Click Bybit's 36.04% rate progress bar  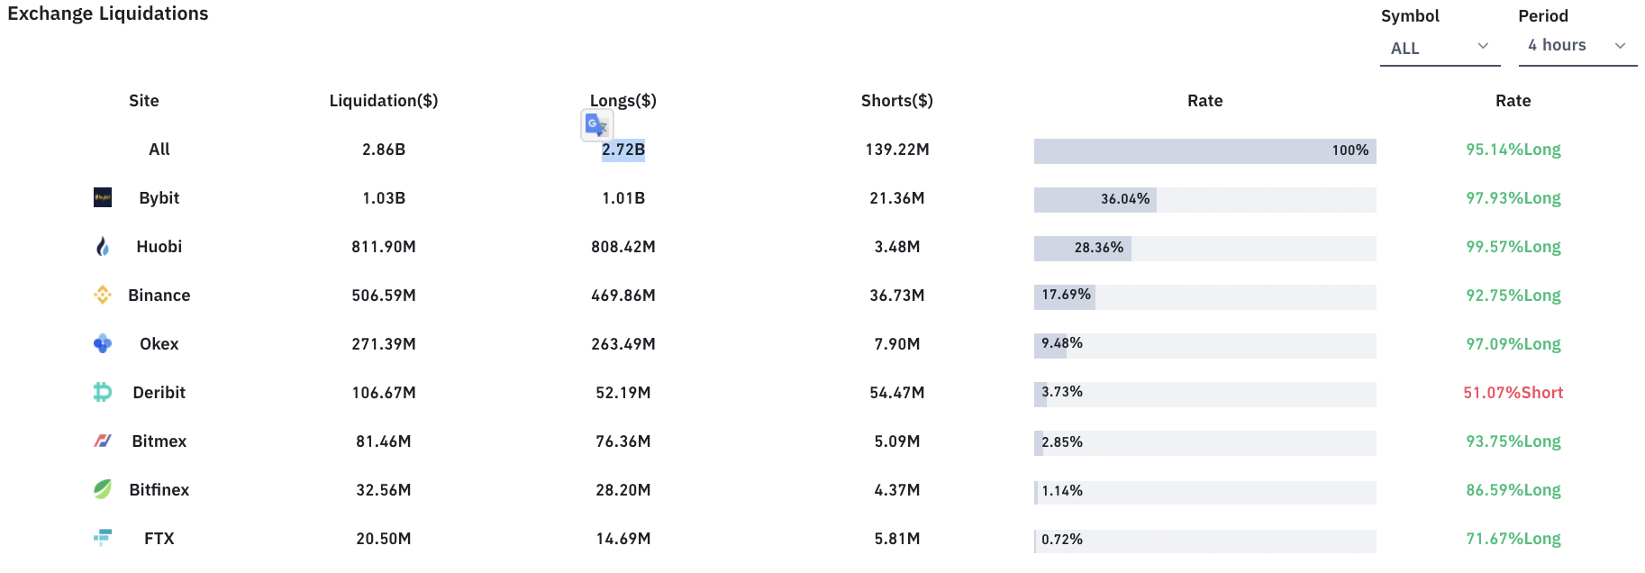[1204, 199]
